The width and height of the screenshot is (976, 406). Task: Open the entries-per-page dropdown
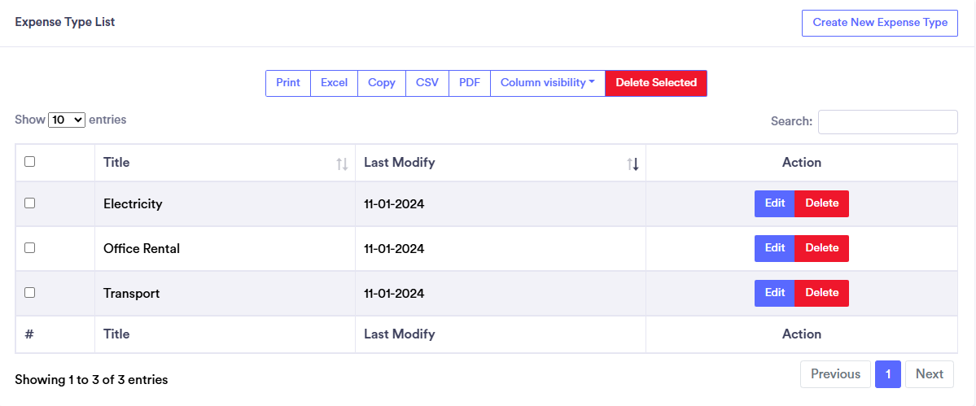[x=67, y=120]
